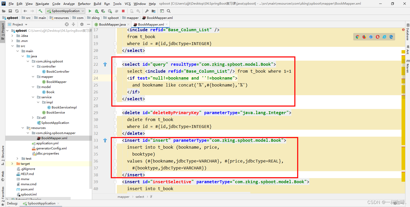Click the red error indicator icon
This screenshot has height=207, width=410.
coord(403,30)
